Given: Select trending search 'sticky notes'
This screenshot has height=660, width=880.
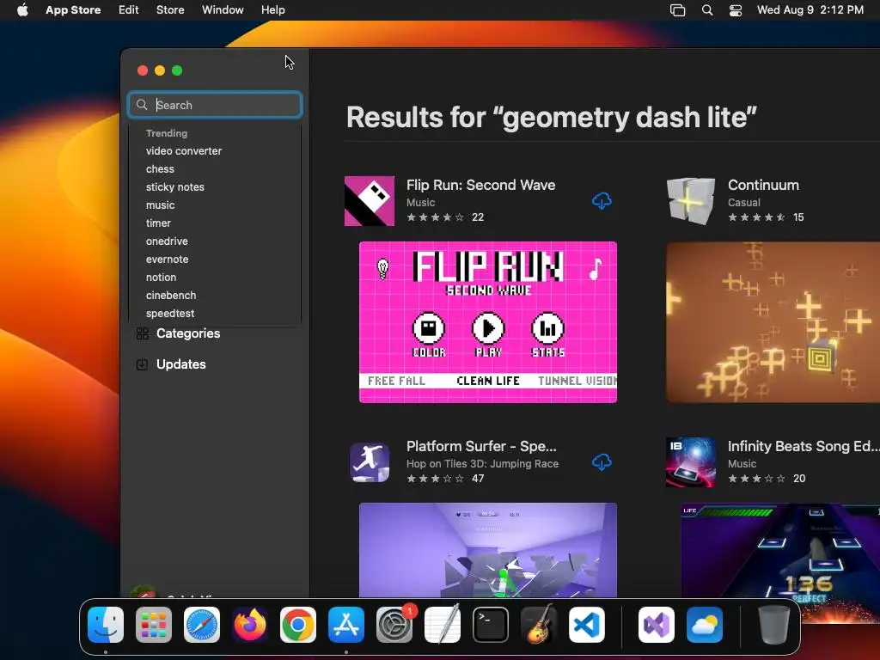Looking at the screenshot, I should (175, 186).
